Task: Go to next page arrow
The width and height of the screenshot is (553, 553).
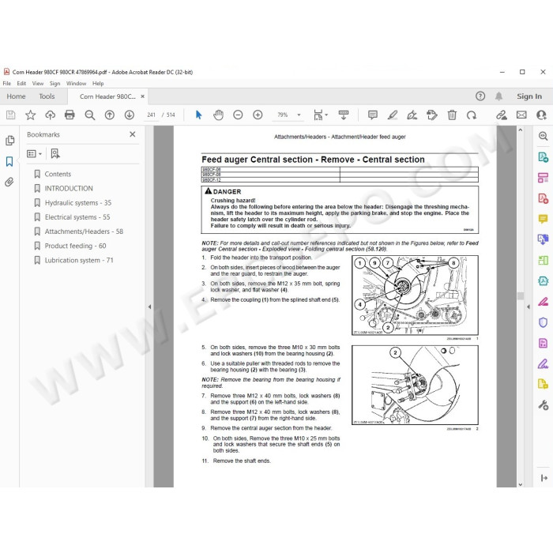Action: point(129,115)
